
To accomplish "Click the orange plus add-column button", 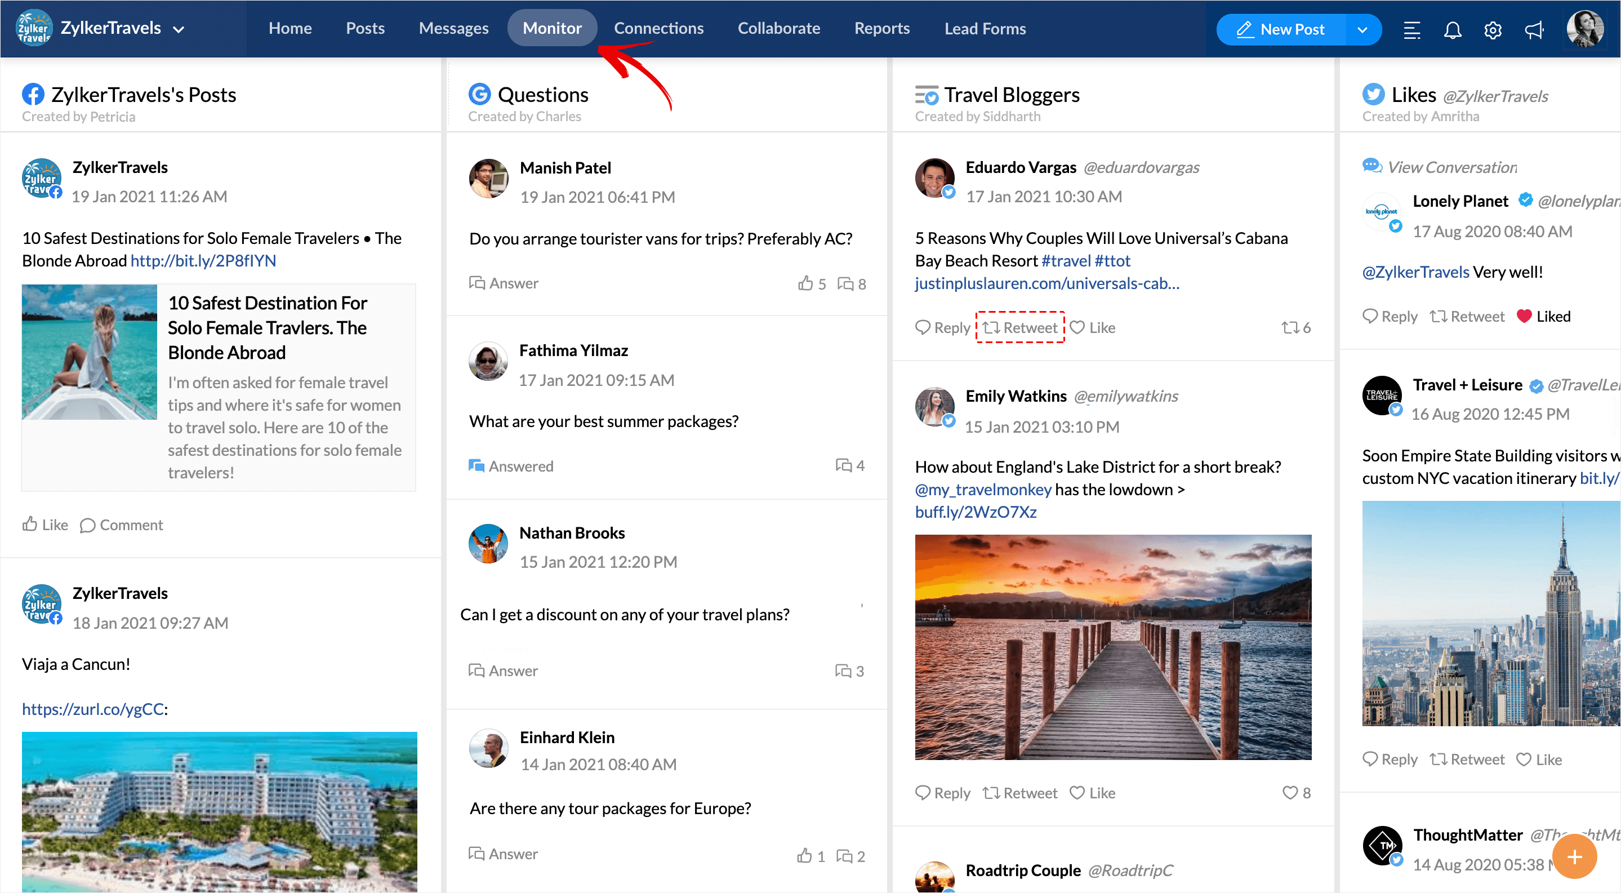I will click(1574, 856).
